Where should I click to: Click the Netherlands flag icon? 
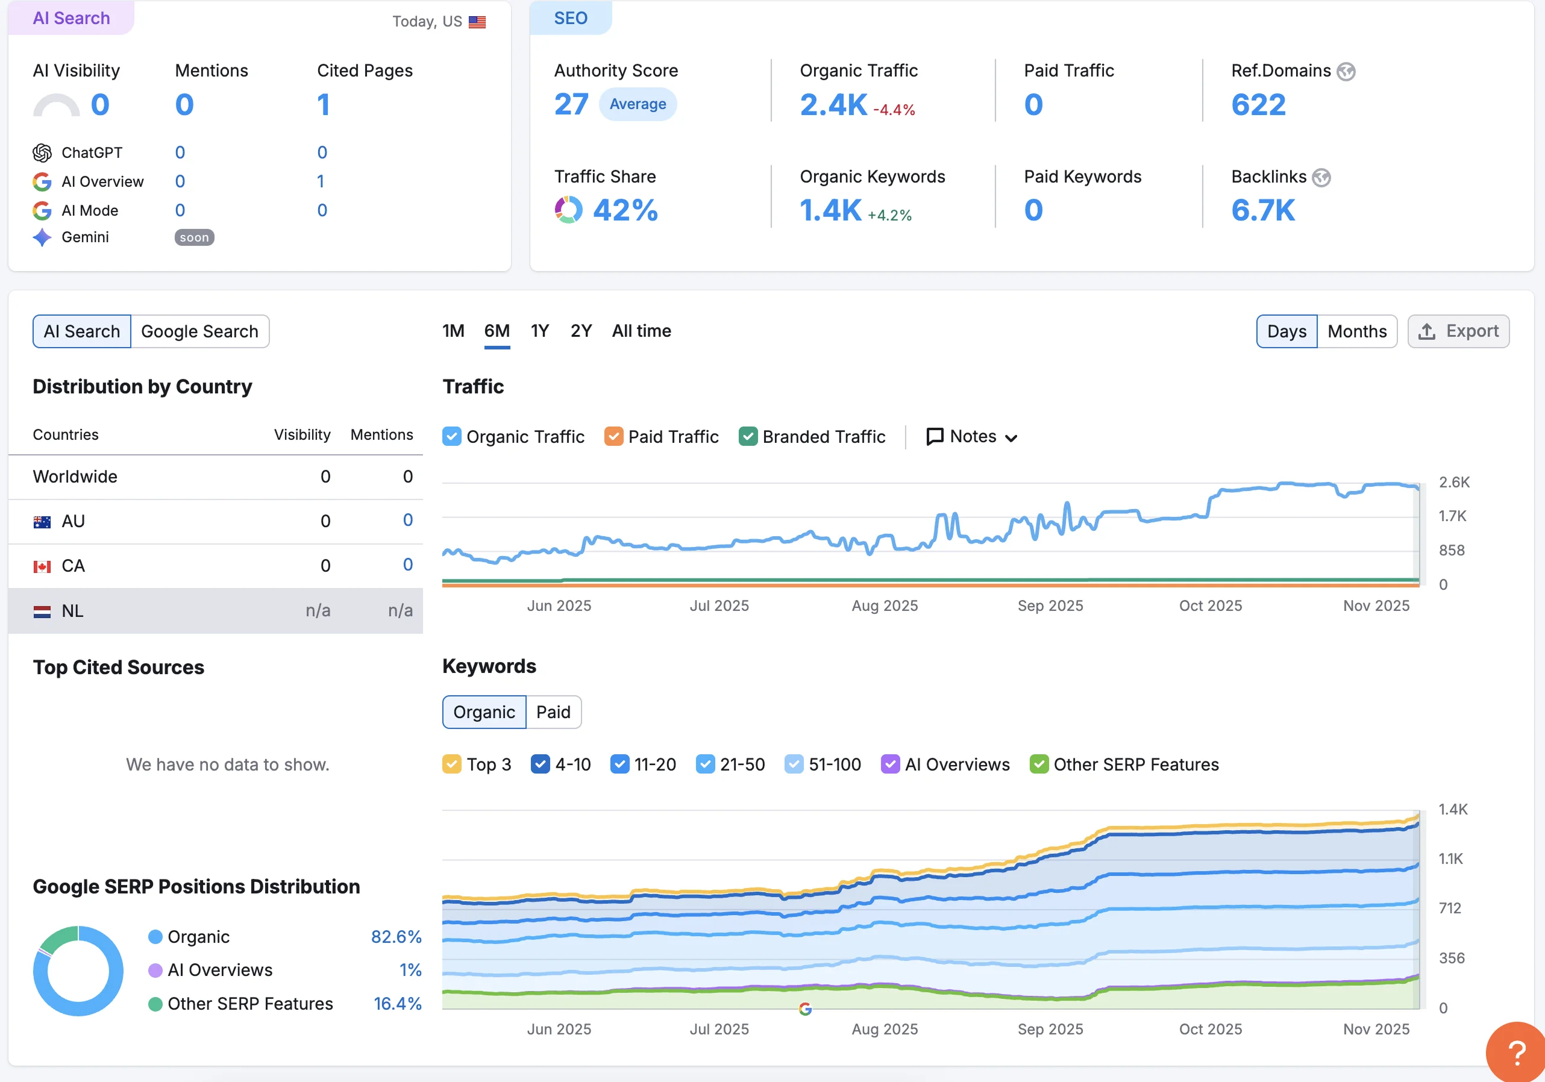pyautogui.click(x=42, y=611)
